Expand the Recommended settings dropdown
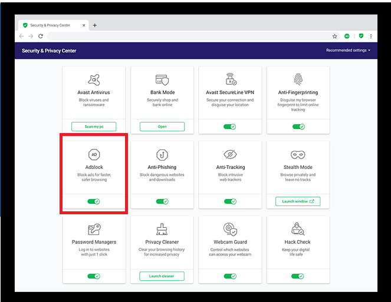The width and height of the screenshot is (391, 302). [348, 50]
